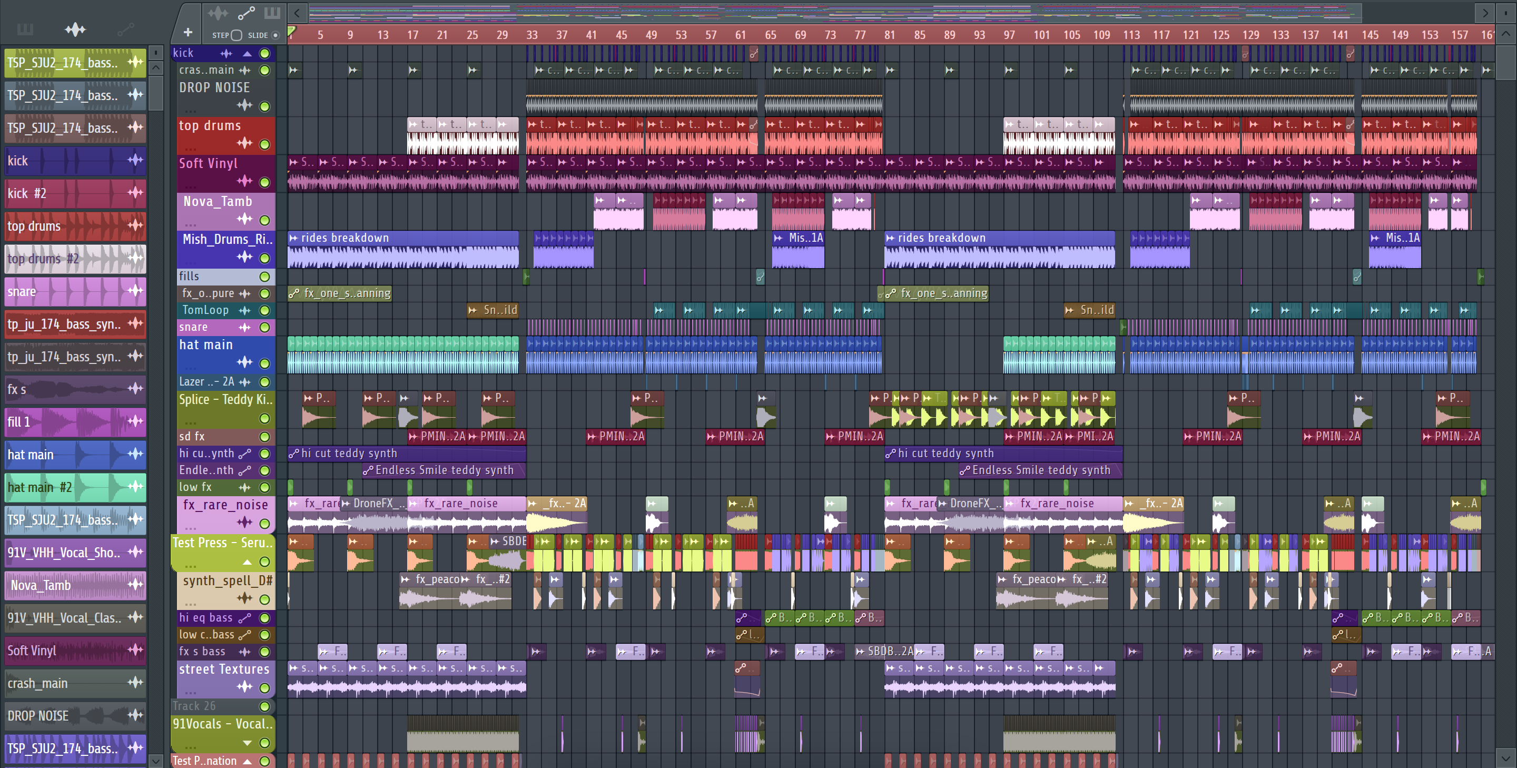Mute the Soft Vinyl track
Image resolution: width=1517 pixels, height=768 pixels.
[x=265, y=183]
